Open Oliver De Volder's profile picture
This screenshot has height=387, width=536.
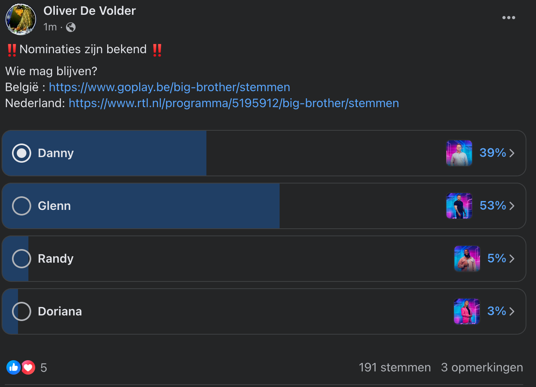[x=21, y=19]
